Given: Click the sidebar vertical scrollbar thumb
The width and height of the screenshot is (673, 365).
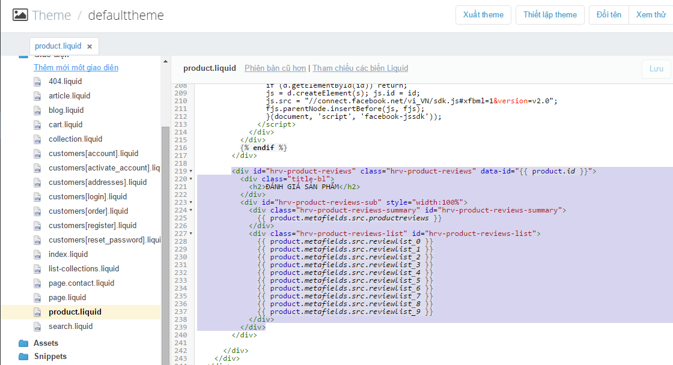Looking at the screenshot, I should click(166, 246).
